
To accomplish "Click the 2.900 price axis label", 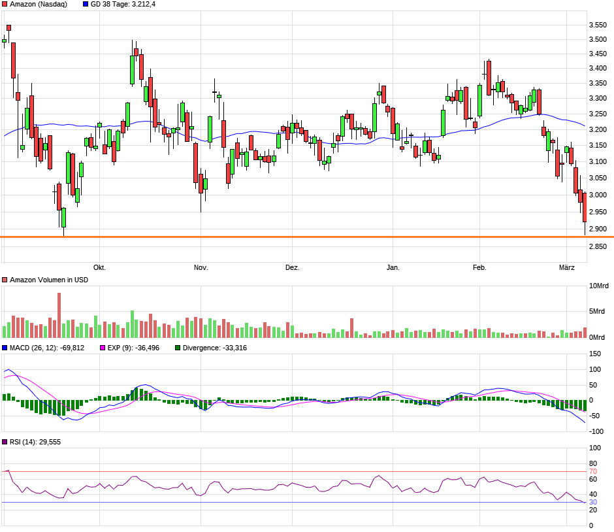I will 598,229.
